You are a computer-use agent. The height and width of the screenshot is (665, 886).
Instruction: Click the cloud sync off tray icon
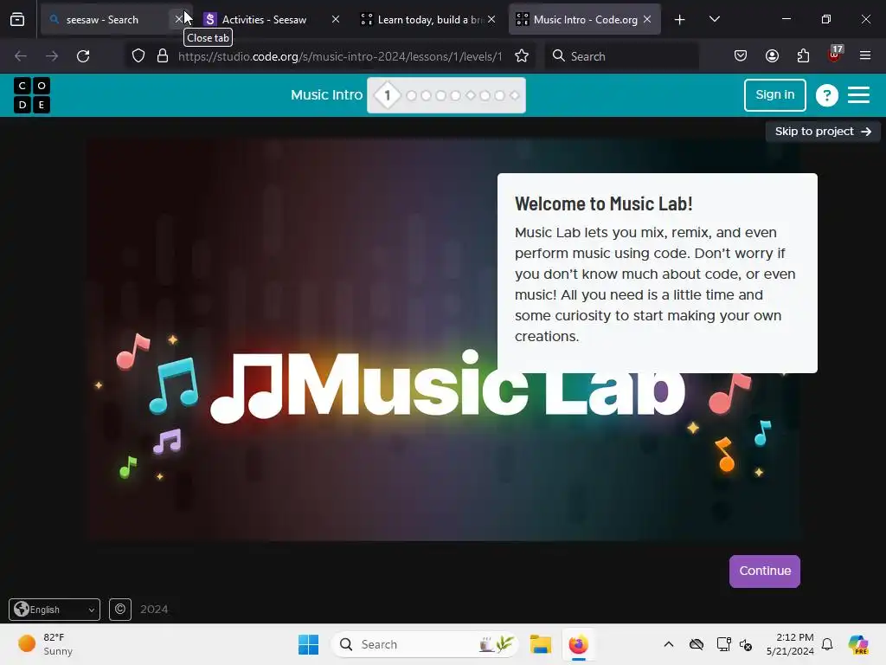(697, 644)
